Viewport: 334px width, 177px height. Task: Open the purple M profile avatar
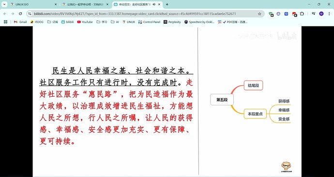click(x=321, y=14)
